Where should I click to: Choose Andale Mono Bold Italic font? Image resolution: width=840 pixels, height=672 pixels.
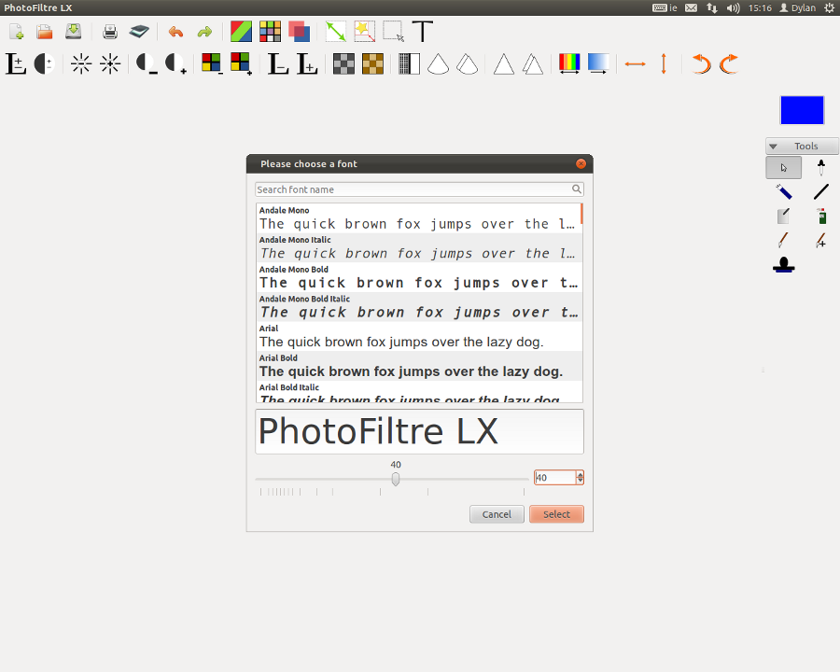[419, 306]
